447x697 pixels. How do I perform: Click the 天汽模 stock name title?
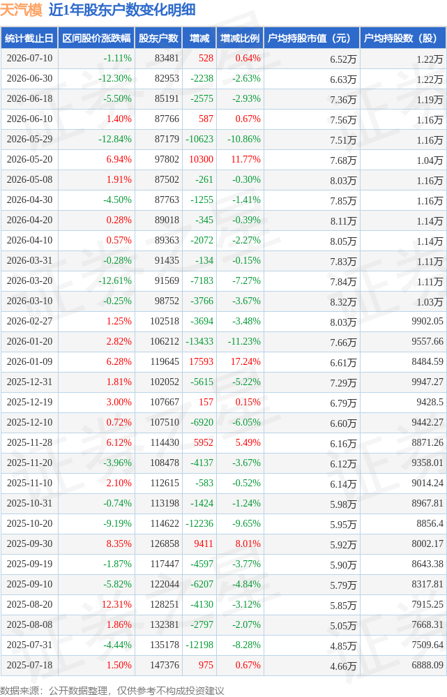pos(22,10)
